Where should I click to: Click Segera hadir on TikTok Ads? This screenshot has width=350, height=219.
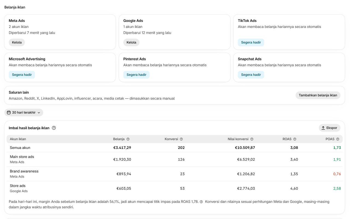tap(251, 42)
